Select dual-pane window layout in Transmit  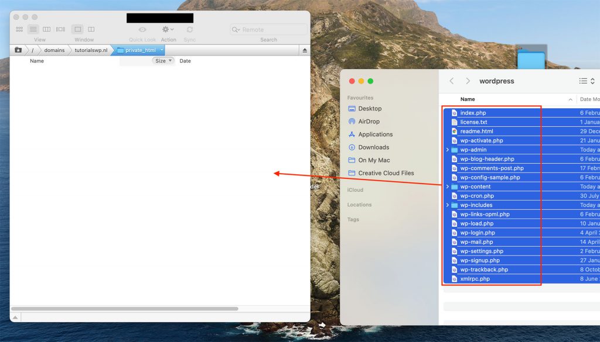[91, 29]
